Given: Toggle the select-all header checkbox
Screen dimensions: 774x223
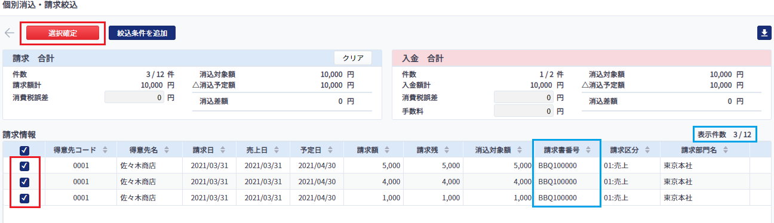Looking at the screenshot, I should pos(24,150).
